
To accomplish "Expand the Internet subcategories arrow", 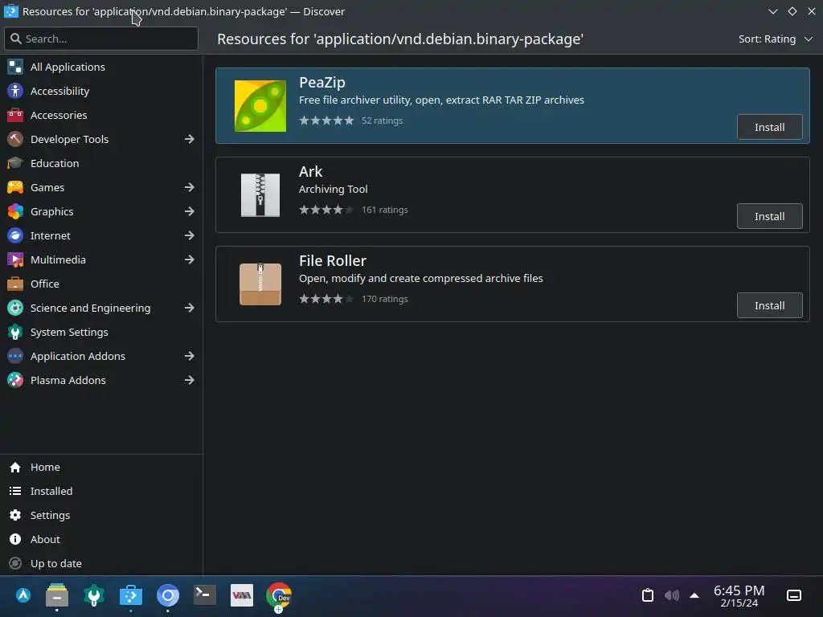I will point(190,235).
